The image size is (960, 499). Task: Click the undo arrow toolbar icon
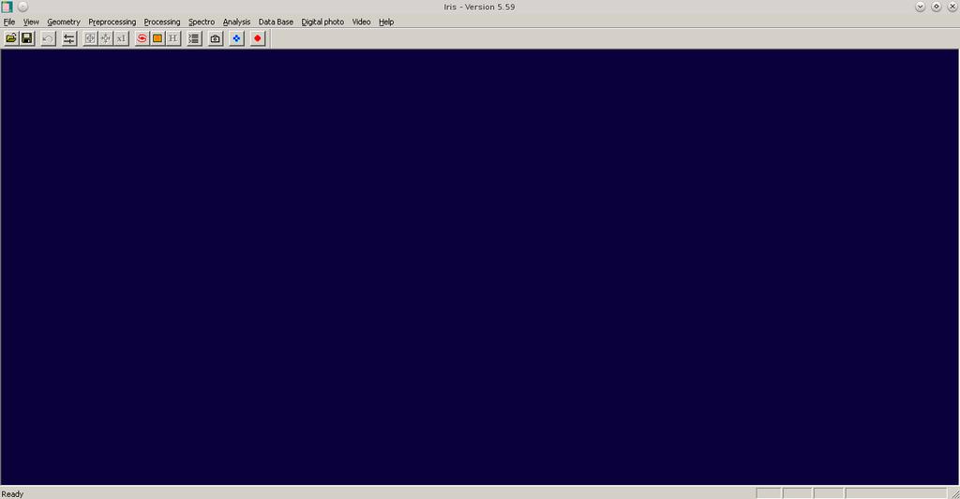48,38
